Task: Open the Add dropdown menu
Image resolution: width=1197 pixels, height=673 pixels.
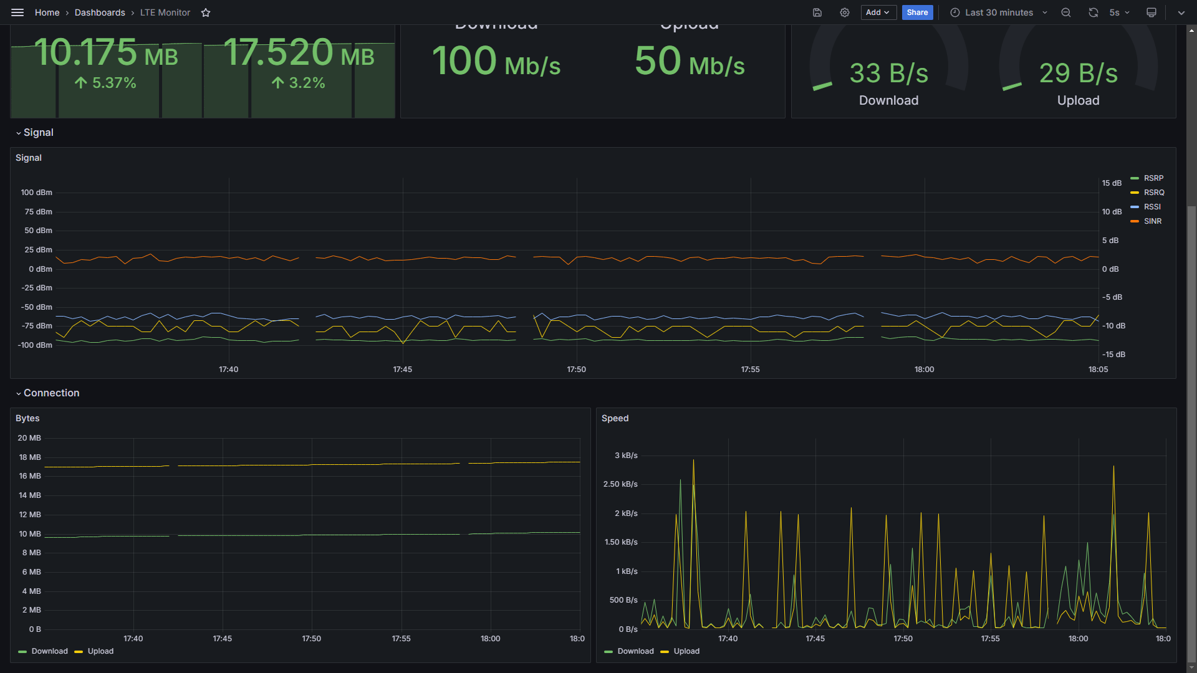Action: [x=878, y=12]
